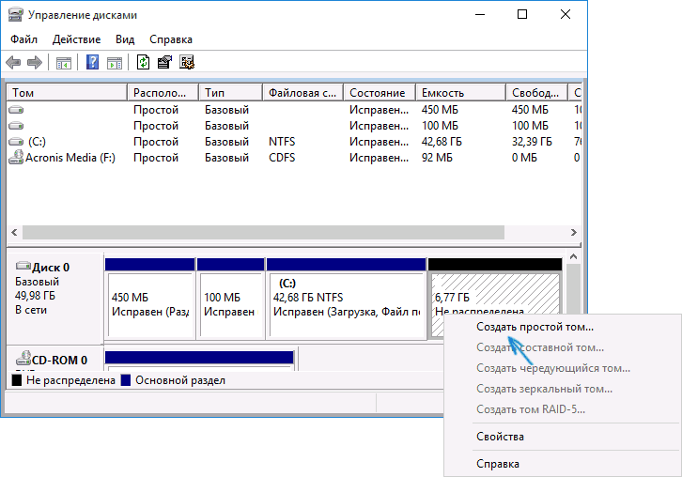Screen dimensions: 682x477
Task: Click the Back arrow toolbar icon
Action: pos(13,62)
